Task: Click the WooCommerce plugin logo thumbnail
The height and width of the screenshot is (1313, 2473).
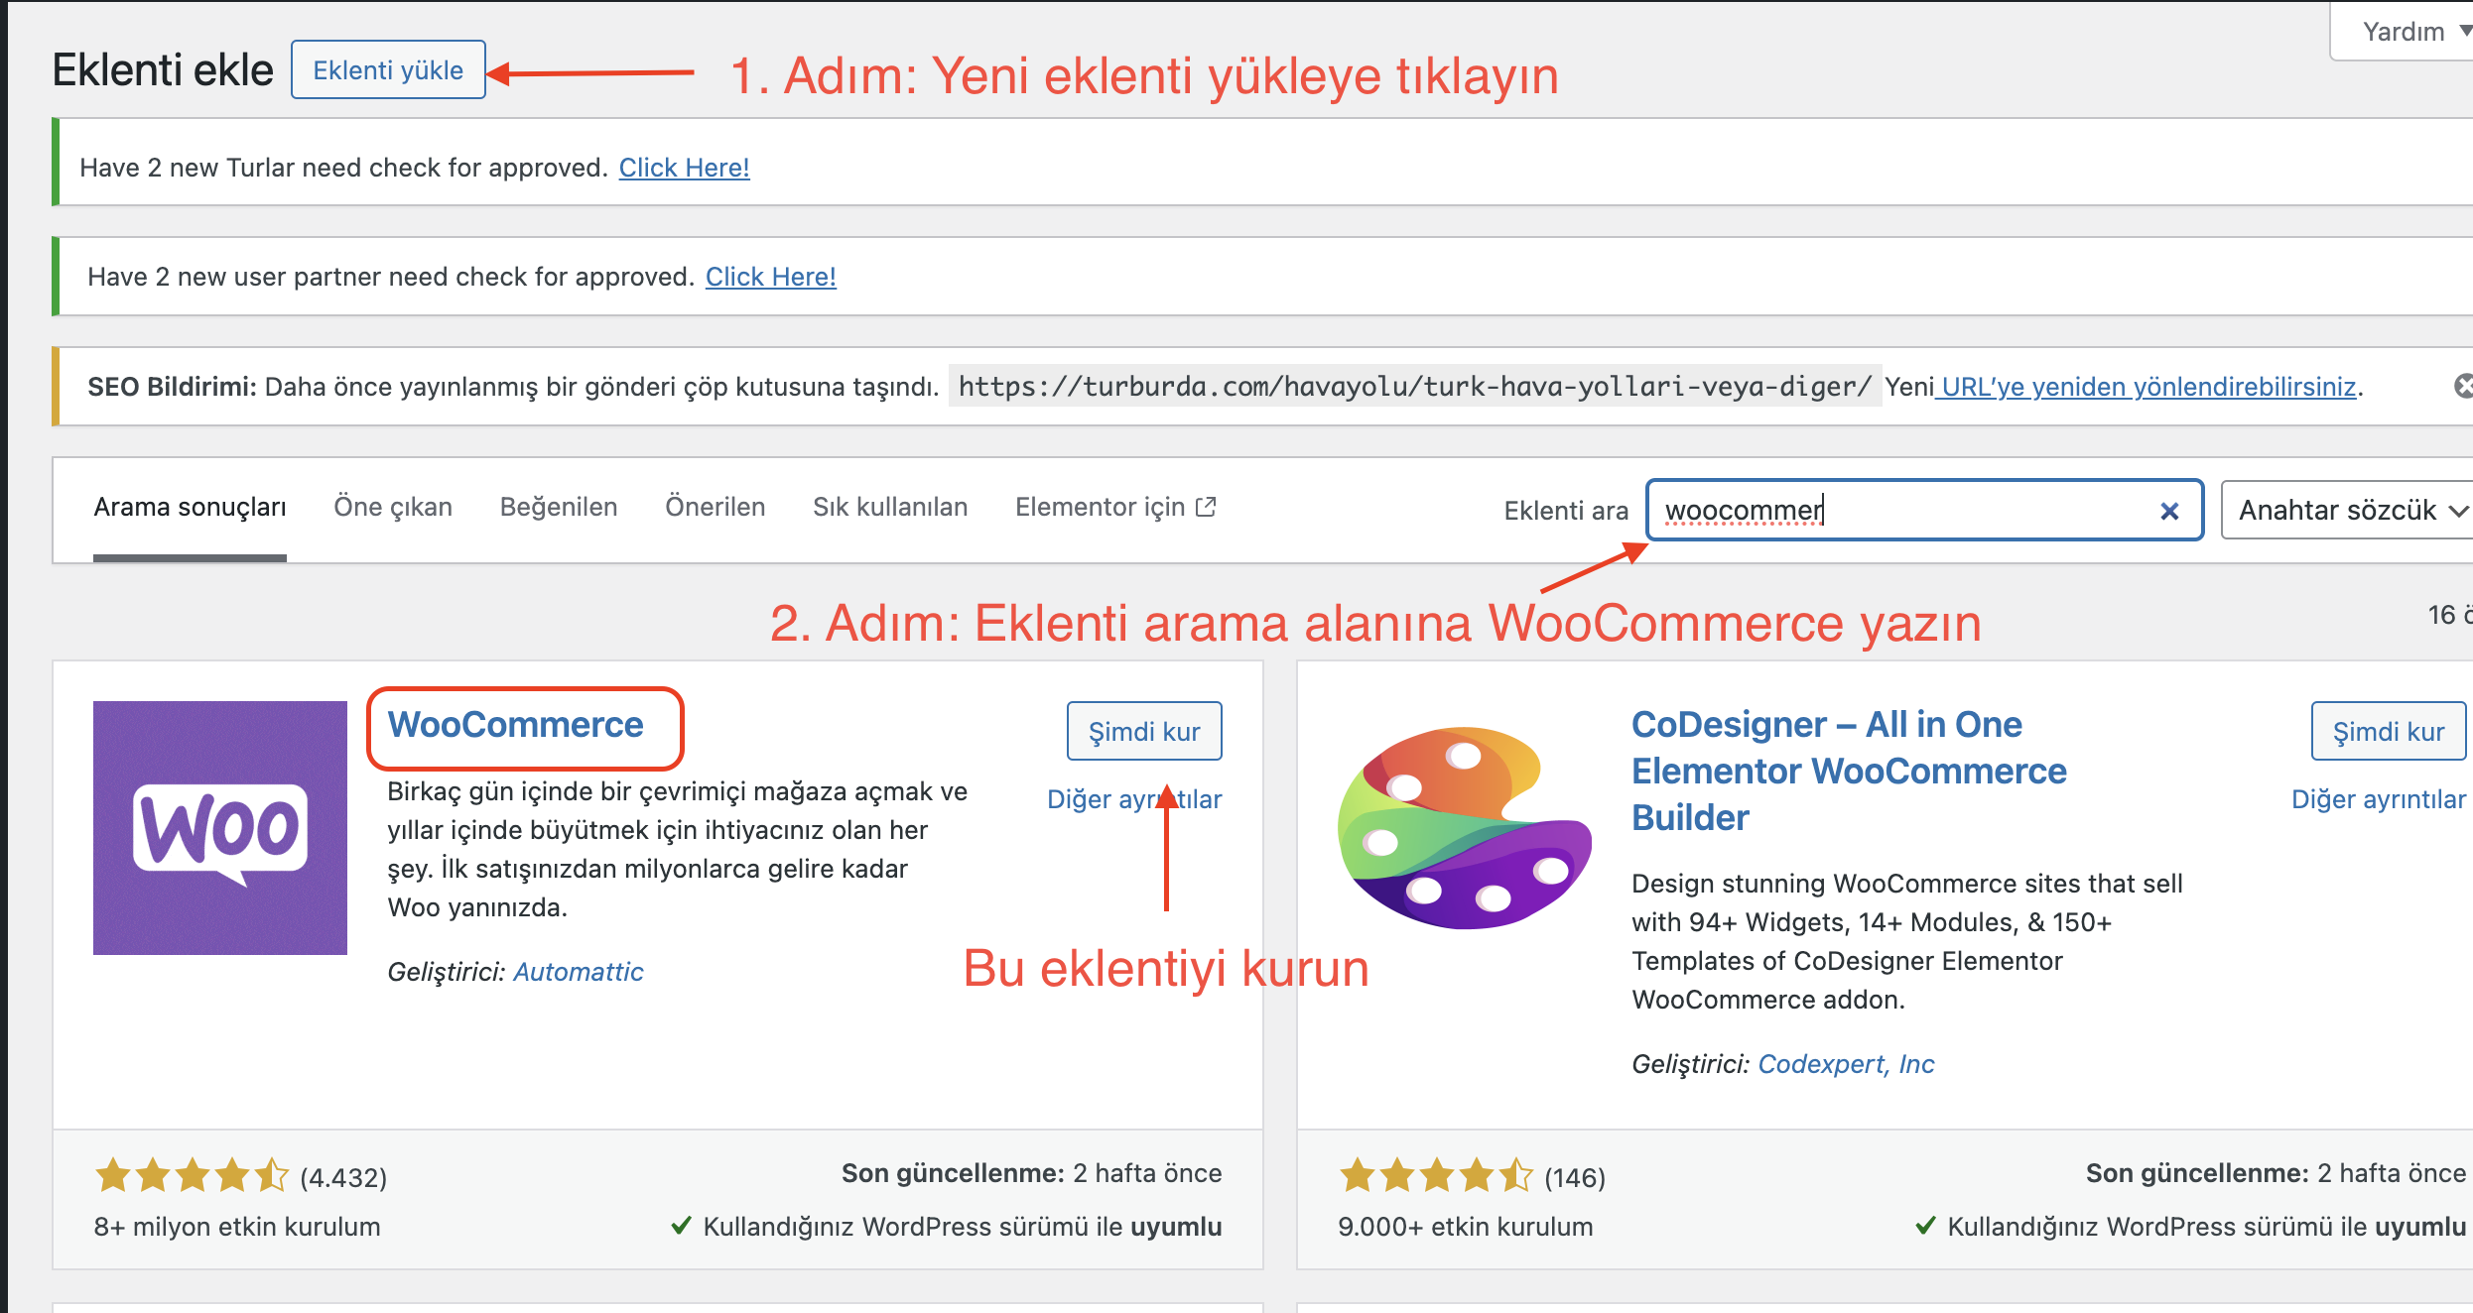Action: pyautogui.click(x=220, y=828)
